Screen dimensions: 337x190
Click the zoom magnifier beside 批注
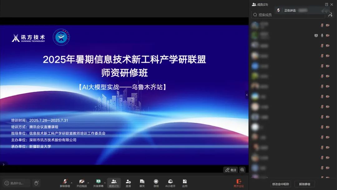(x=242, y=170)
